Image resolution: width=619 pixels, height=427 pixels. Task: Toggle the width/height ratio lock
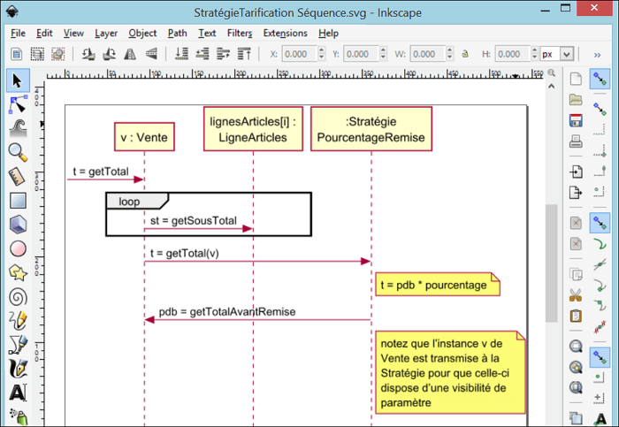(465, 54)
